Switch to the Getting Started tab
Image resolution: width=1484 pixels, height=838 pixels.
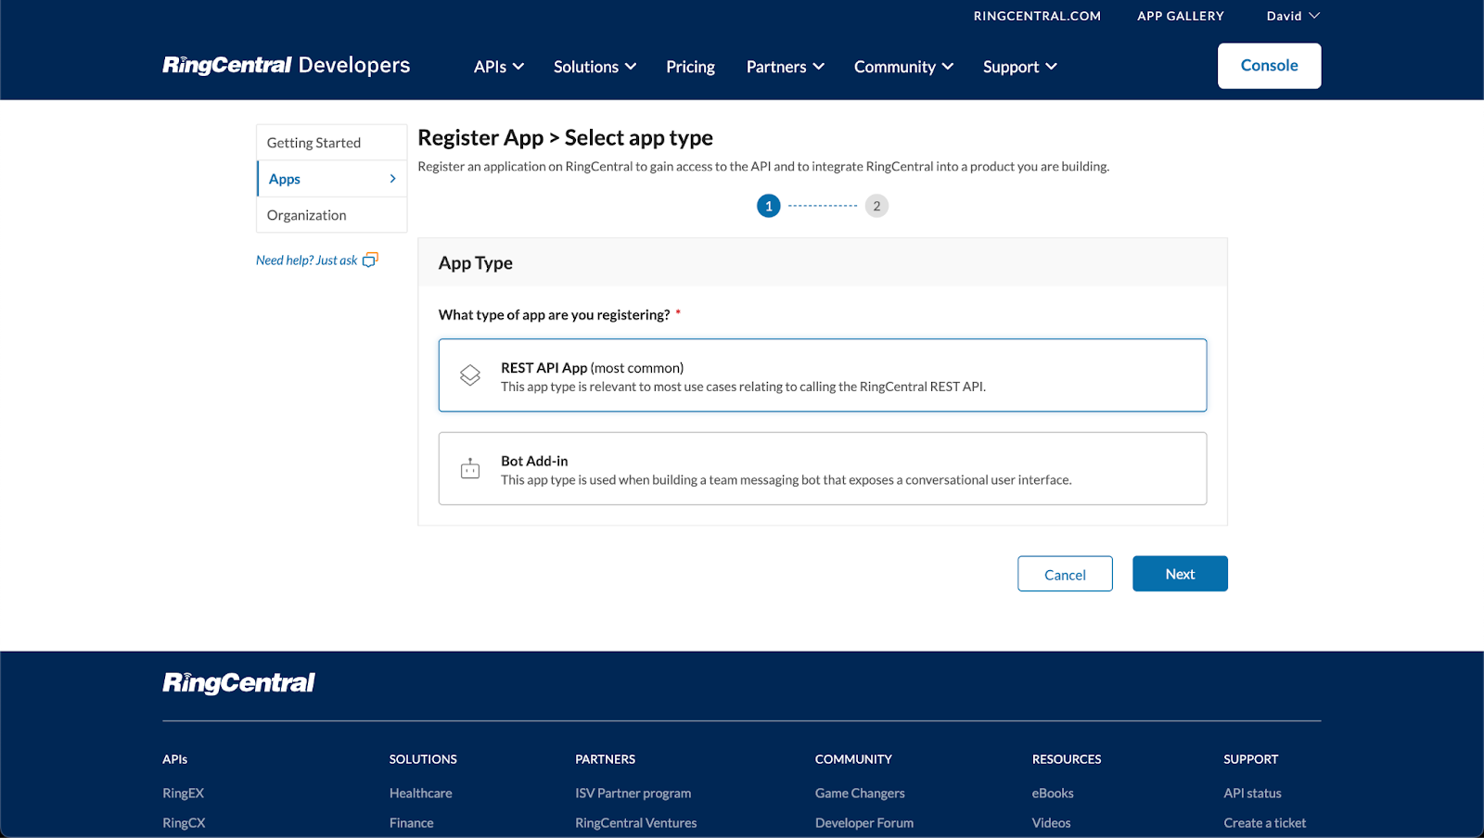coord(313,142)
